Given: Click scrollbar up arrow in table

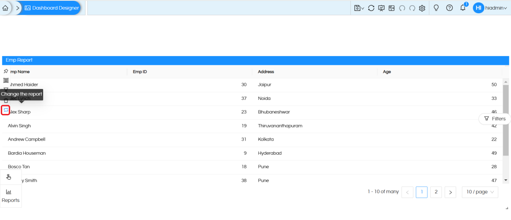Looking at the screenshot, I should point(506,82).
